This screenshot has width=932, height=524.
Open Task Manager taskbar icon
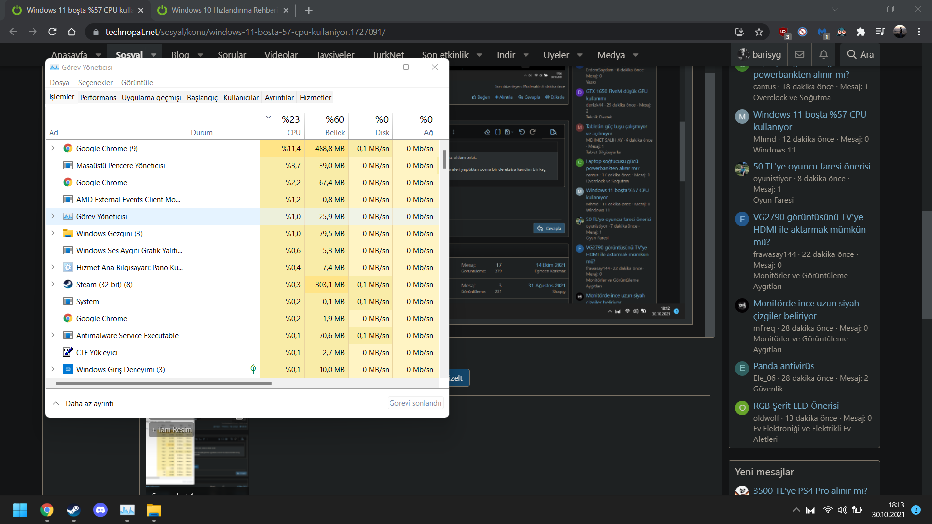tap(127, 510)
